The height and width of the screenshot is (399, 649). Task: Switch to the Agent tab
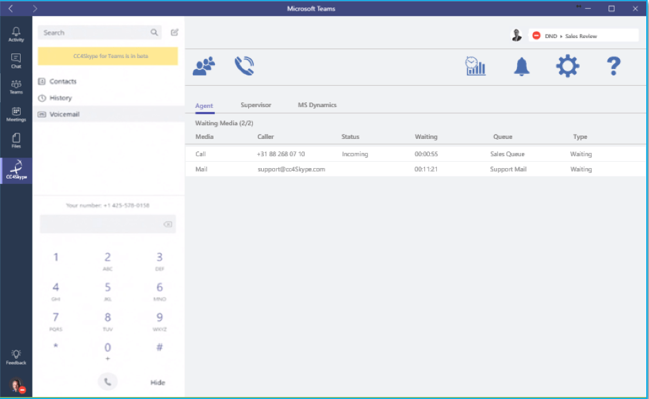coord(204,106)
